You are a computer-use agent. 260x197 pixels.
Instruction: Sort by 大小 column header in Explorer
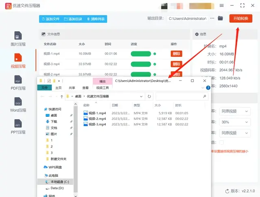(x=158, y=105)
